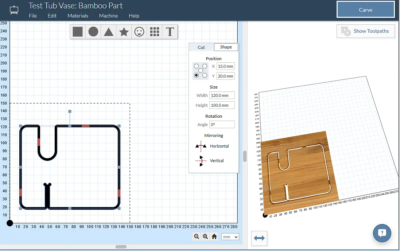The height and width of the screenshot is (251, 400).
Task: Click Show Toolpaths button
Action: pyautogui.click(x=365, y=31)
